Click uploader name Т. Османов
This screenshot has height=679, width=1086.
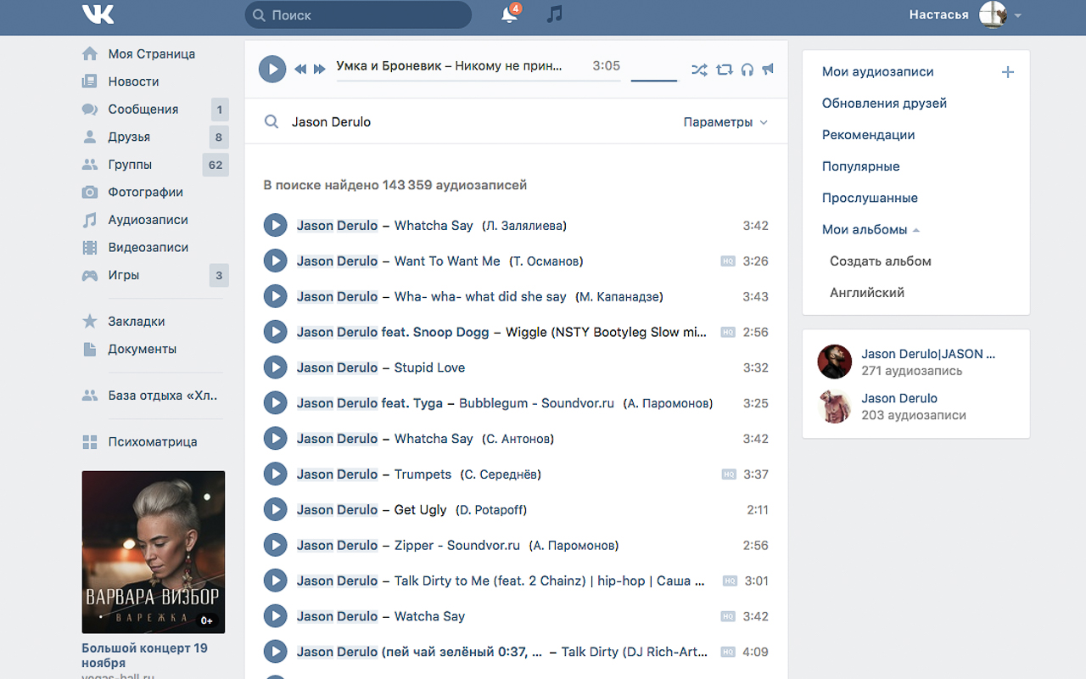(546, 261)
